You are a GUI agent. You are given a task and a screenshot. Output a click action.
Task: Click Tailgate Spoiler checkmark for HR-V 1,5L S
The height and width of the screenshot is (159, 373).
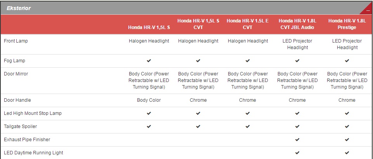[149, 127]
